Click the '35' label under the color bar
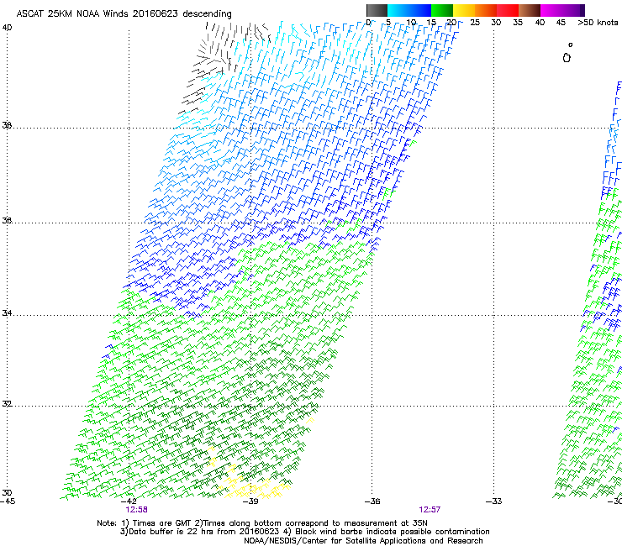 518,22
